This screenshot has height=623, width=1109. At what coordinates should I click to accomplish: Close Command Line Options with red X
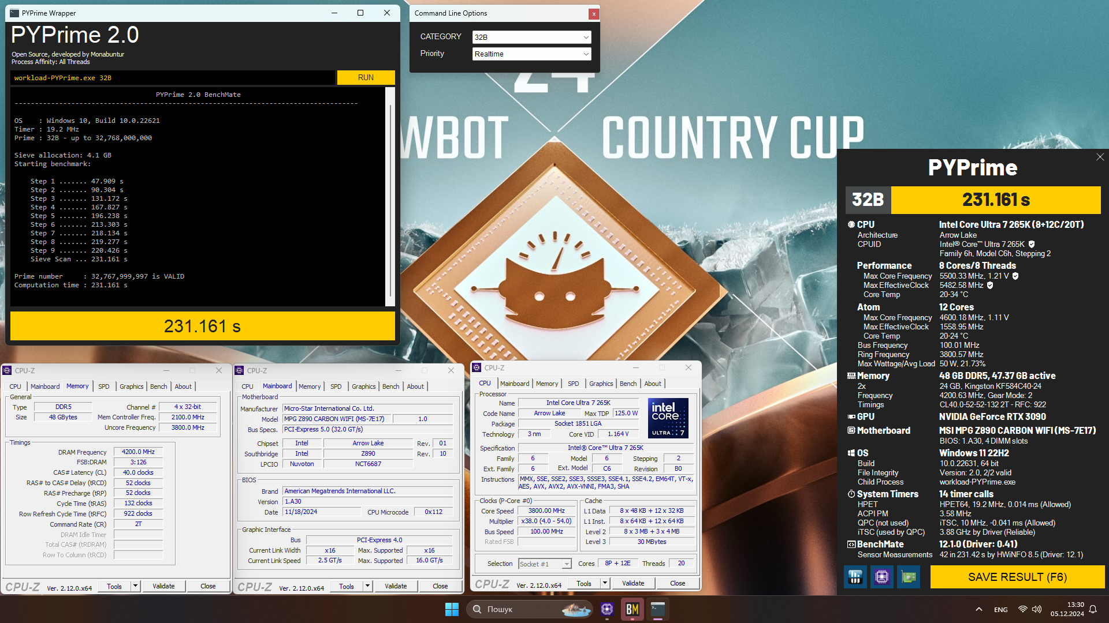[x=593, y=14]
